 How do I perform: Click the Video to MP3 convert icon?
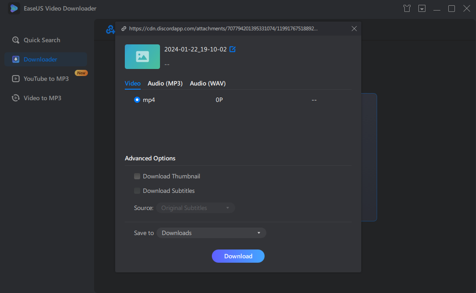point(15,98)
